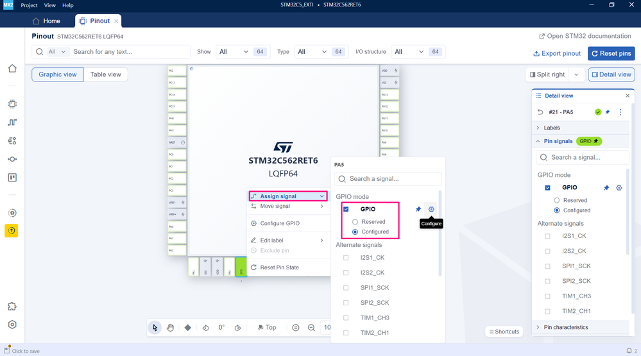The image size is (641, 356).
Task: Select Reserved radio in PA5 popup
Action: pyautogui.click(x=355, y=221)
